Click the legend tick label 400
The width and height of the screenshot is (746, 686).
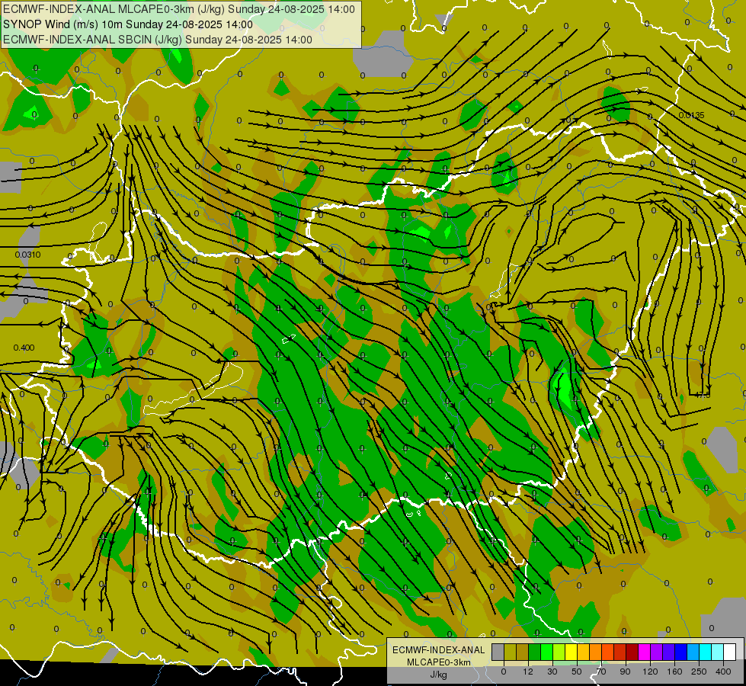tap(723, 672)
